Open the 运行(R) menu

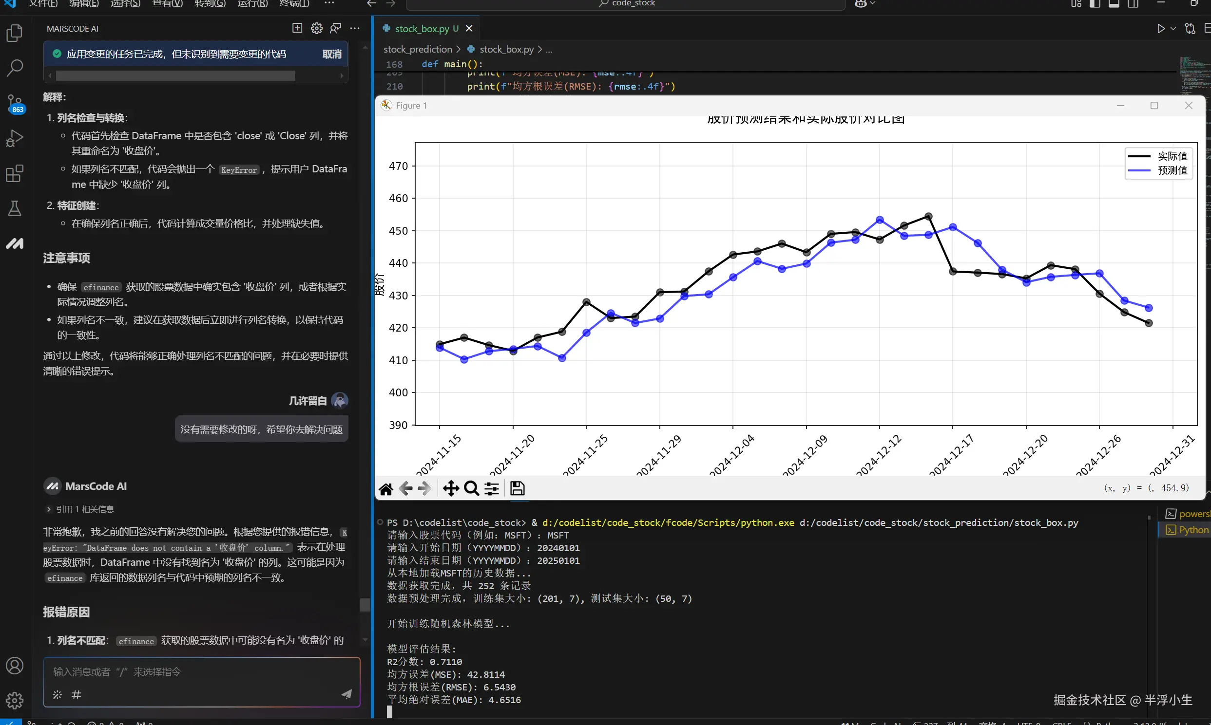pyautogui.click(x=252, y=4)
